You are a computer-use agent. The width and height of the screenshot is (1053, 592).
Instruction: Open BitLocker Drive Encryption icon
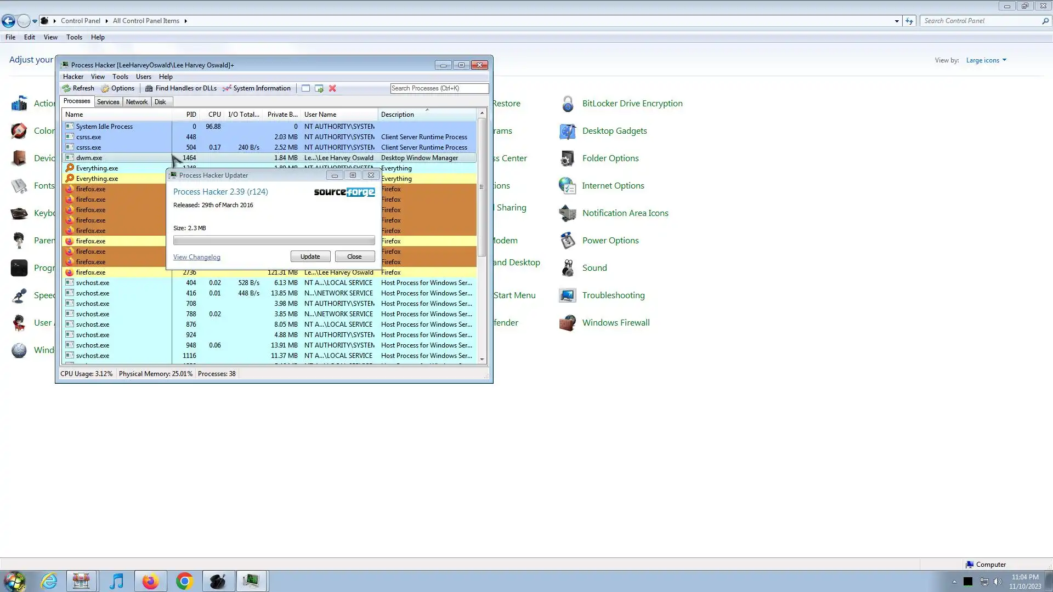tap(568, 104)
